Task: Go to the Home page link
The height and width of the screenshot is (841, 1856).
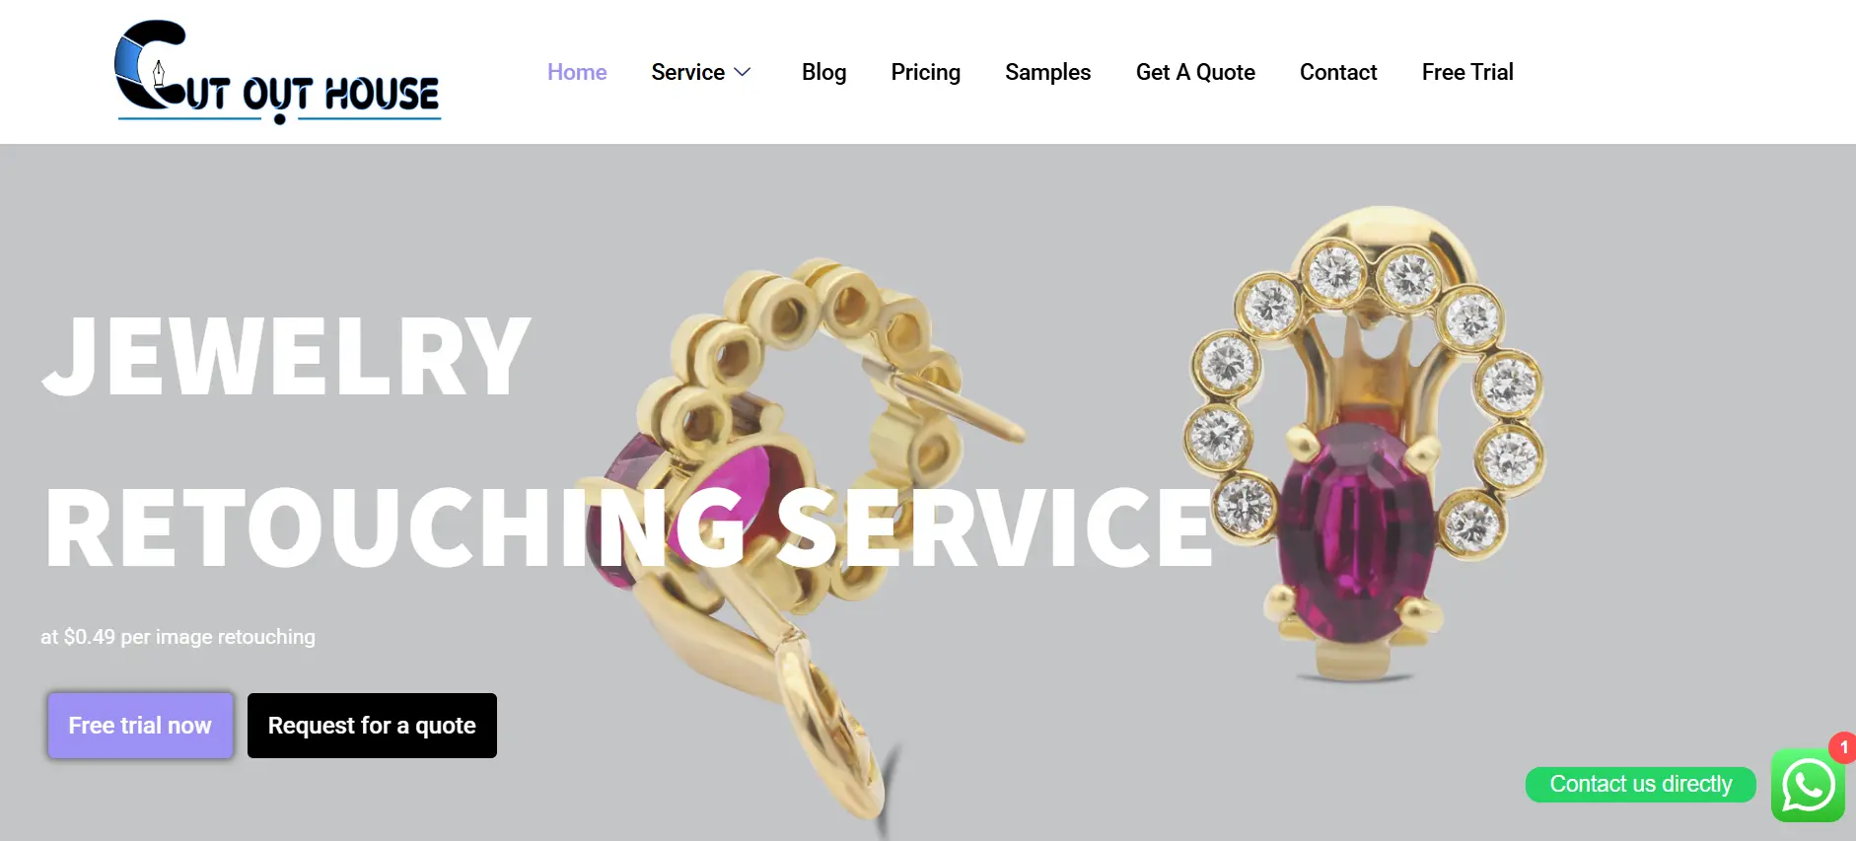Action: pos(577,72)
